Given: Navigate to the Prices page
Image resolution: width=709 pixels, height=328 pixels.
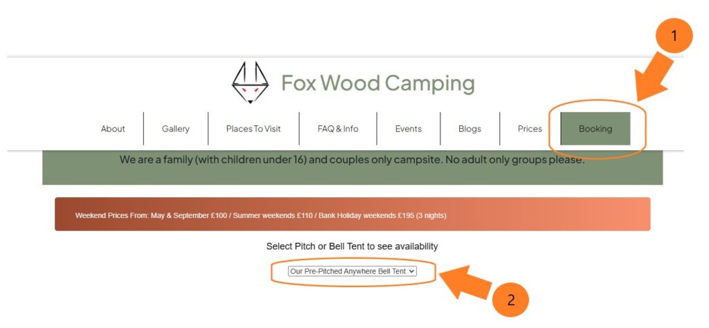Looking at the screenshot, I should pyautogui.click(x=530, y=129).
